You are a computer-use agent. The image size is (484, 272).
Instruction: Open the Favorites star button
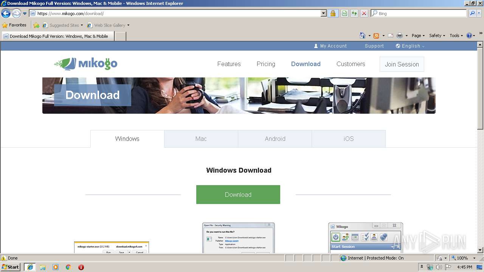(14, 25)
